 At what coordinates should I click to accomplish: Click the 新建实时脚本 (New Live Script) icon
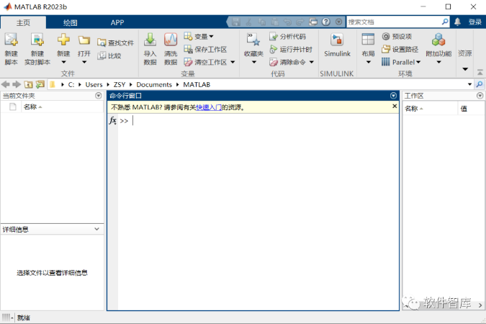tap(37, 40)
